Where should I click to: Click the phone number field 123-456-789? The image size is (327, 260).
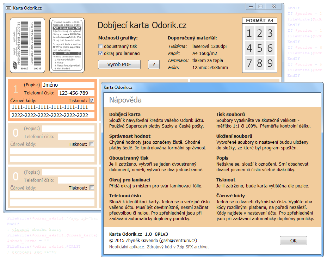coord(76,93)
